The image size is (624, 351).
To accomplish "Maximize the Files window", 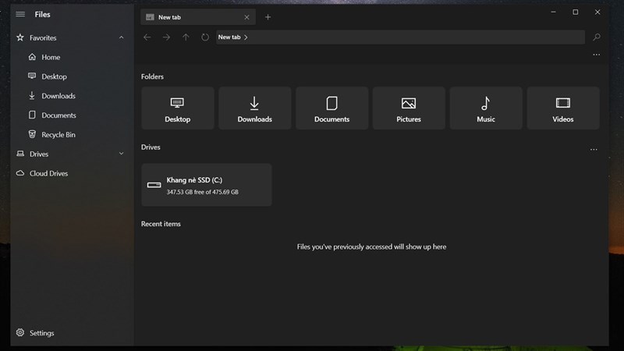I will pyautogui.click(x=576, y=12).
